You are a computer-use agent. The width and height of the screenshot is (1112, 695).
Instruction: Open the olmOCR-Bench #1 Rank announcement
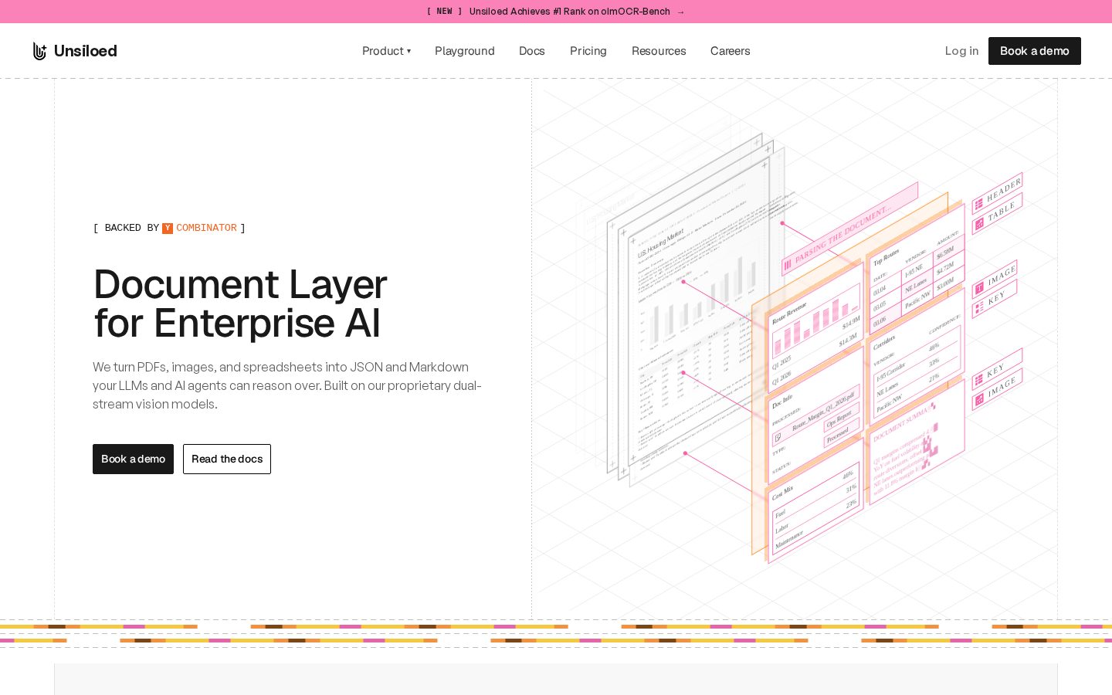coord(570,12)
